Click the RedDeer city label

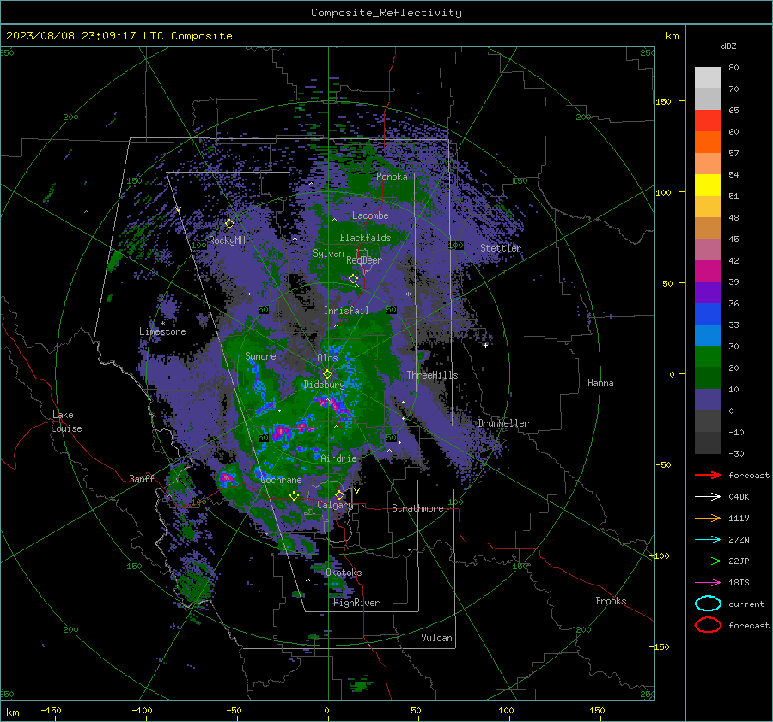(364, 260)
